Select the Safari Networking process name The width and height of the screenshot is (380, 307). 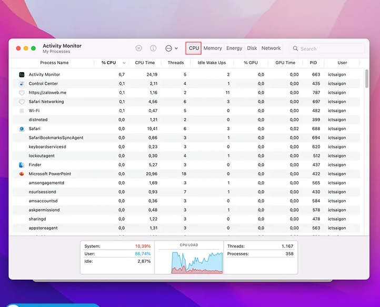(46, 102)
